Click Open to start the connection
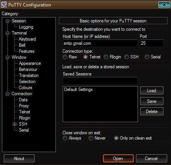The width and height of the screenshot is (171, 165). pos(118,159)
